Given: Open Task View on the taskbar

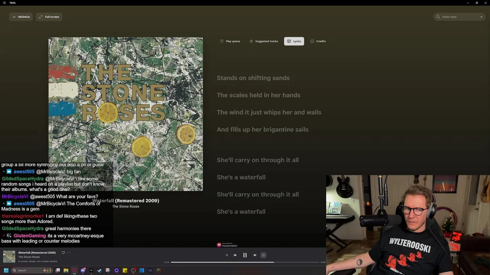Looking at the screenshot, I should tap(58, 270).
